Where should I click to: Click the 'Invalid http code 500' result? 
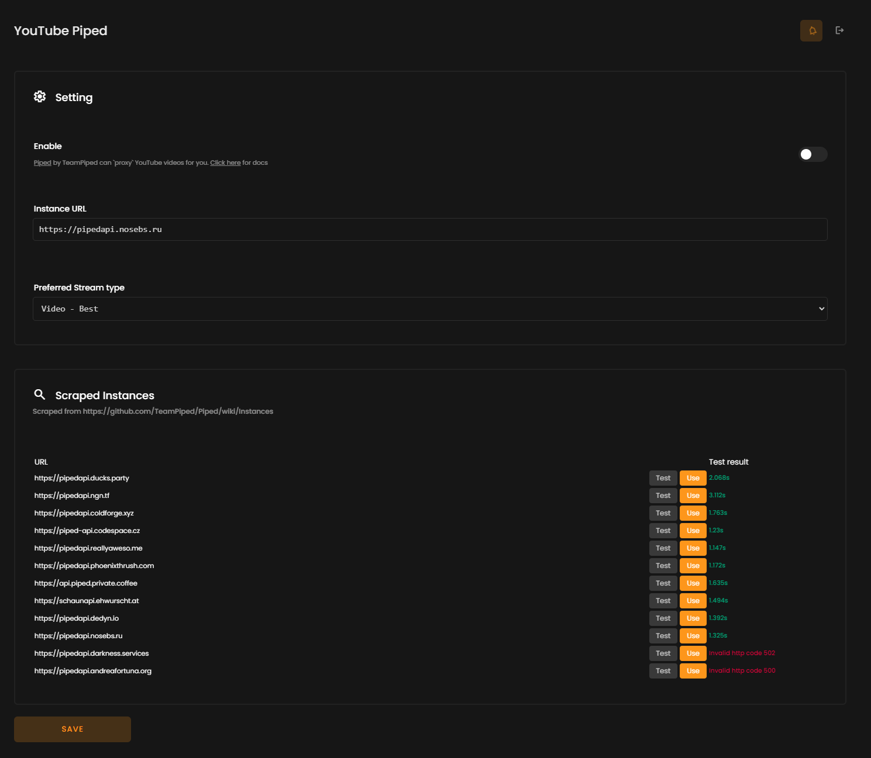pyautogui.click(x=742, y=671)
